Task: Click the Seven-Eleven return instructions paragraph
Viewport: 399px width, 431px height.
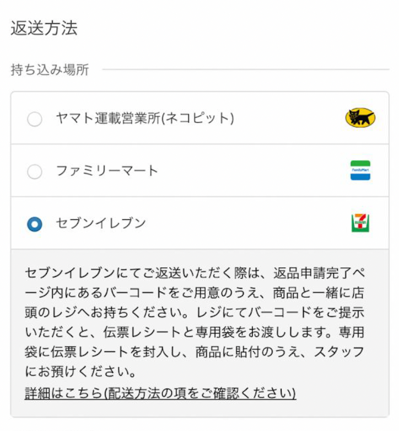Action: (x=195, y=322)
